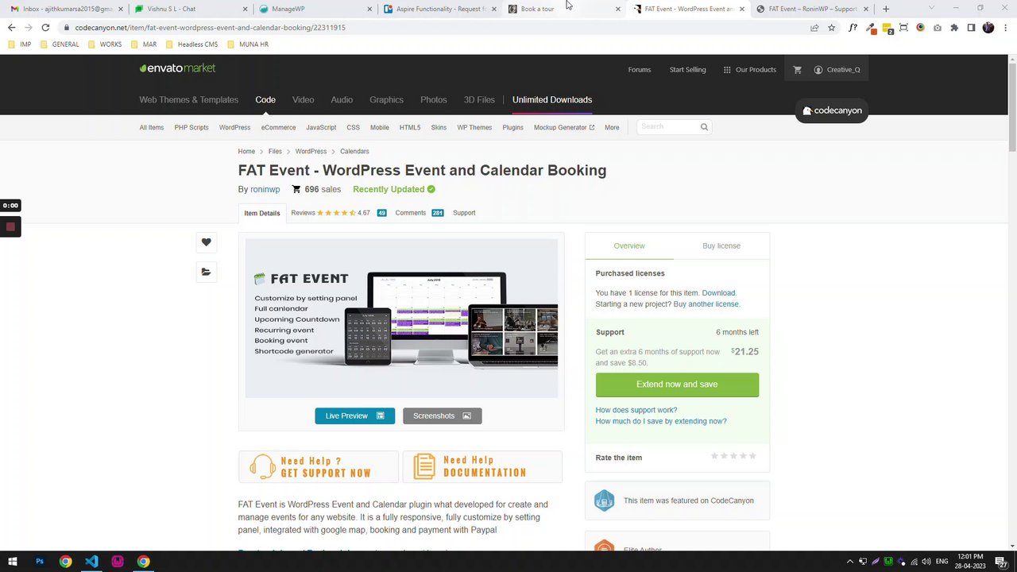The image size is (1017, 572).
Task: Open the Chrome profile avatar
Action: [988, 27]
